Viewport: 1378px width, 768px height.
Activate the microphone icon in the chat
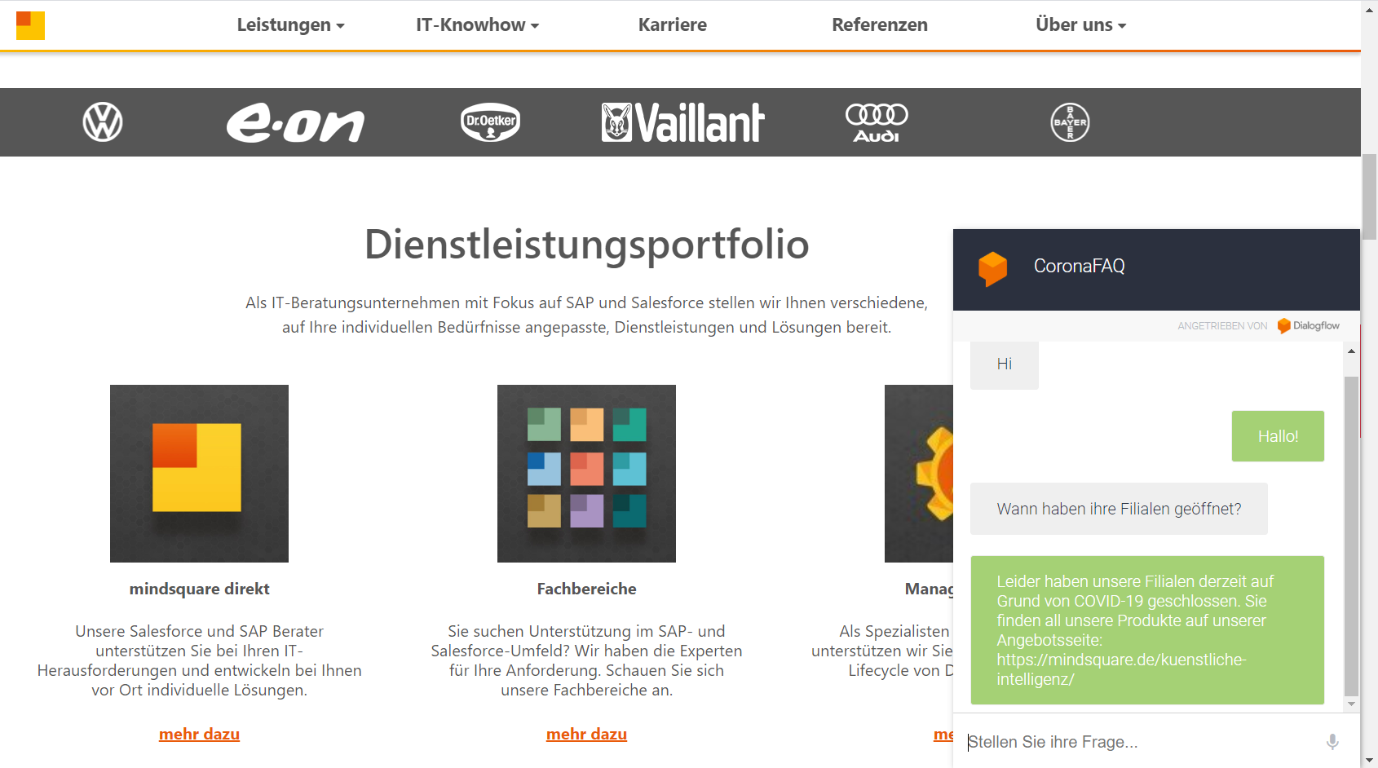tap(1332, 742)
